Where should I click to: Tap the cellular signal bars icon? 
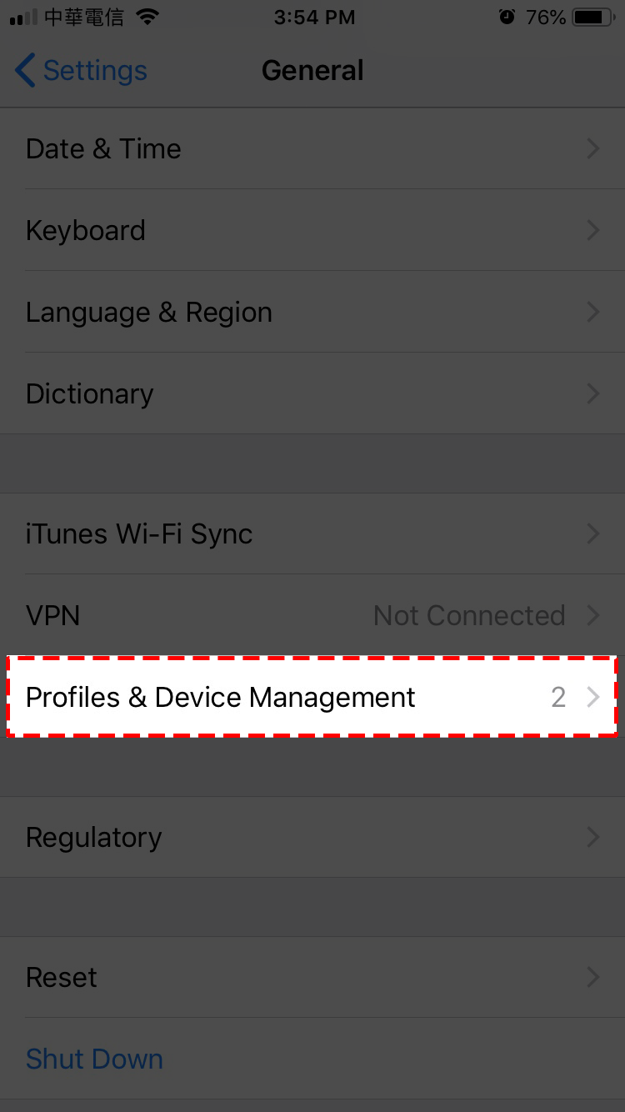[x=23, y=18]
